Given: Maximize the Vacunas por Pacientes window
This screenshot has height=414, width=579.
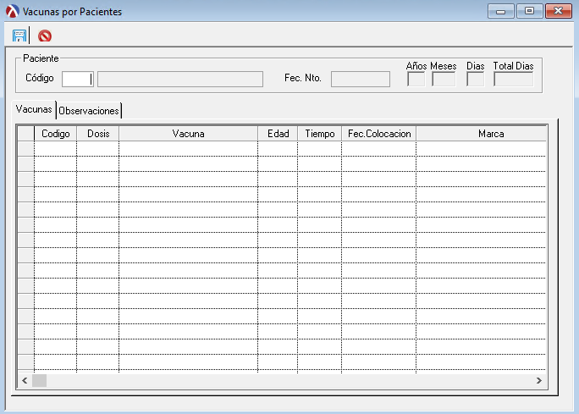Looking at the screenshot, I should 530,12.
